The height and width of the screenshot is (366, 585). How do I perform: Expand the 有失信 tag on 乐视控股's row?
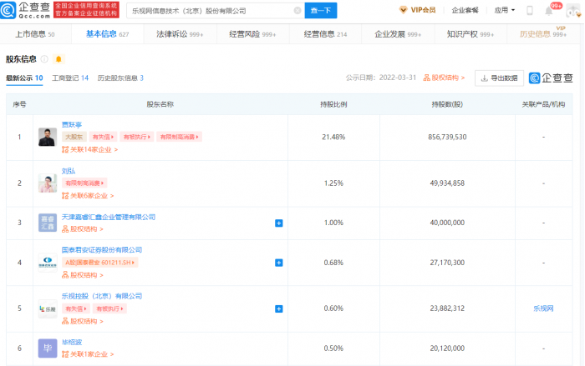pos(76,308)
